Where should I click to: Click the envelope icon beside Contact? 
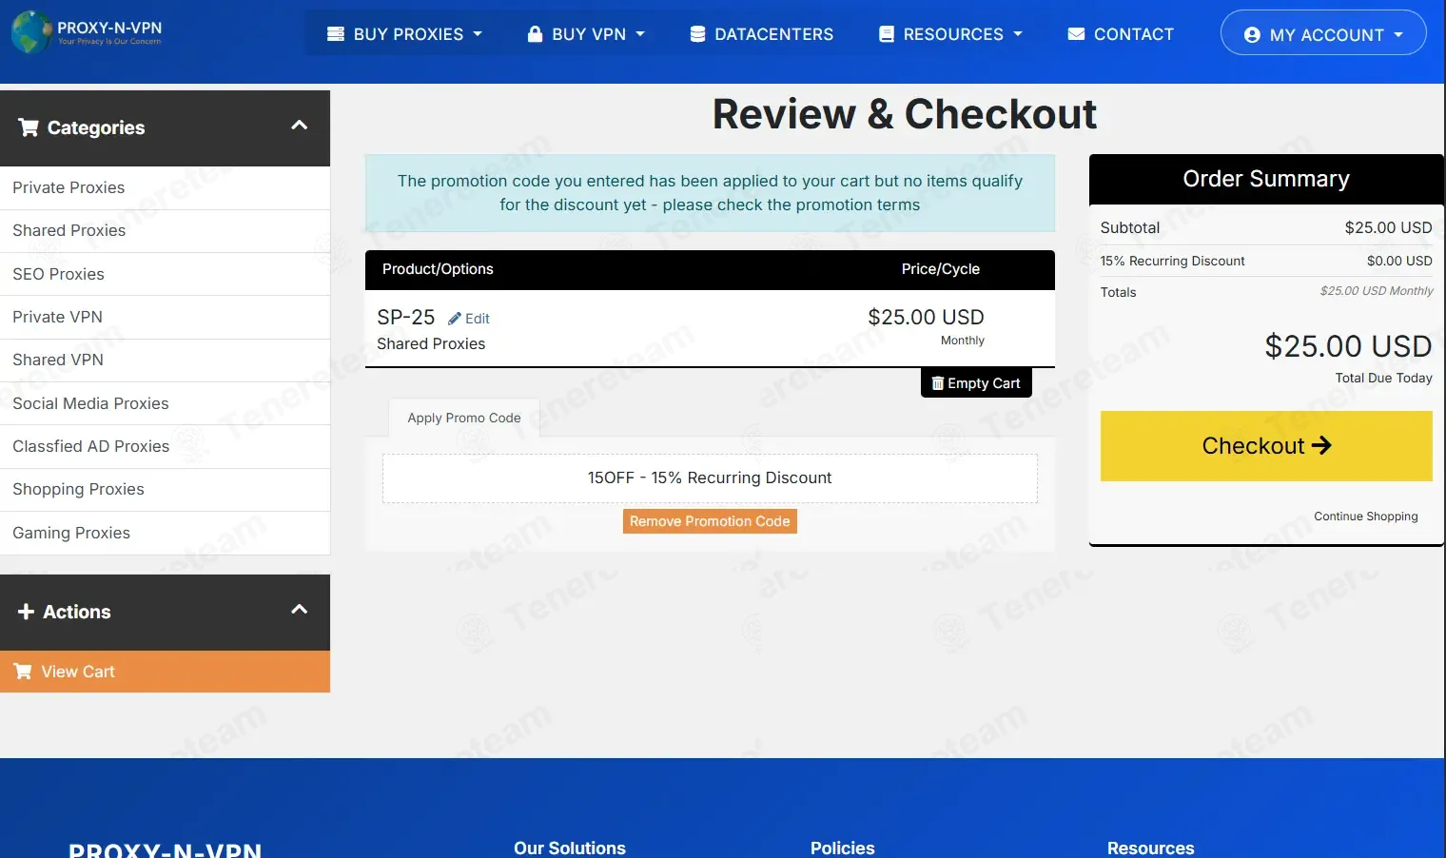(1076, 34)
